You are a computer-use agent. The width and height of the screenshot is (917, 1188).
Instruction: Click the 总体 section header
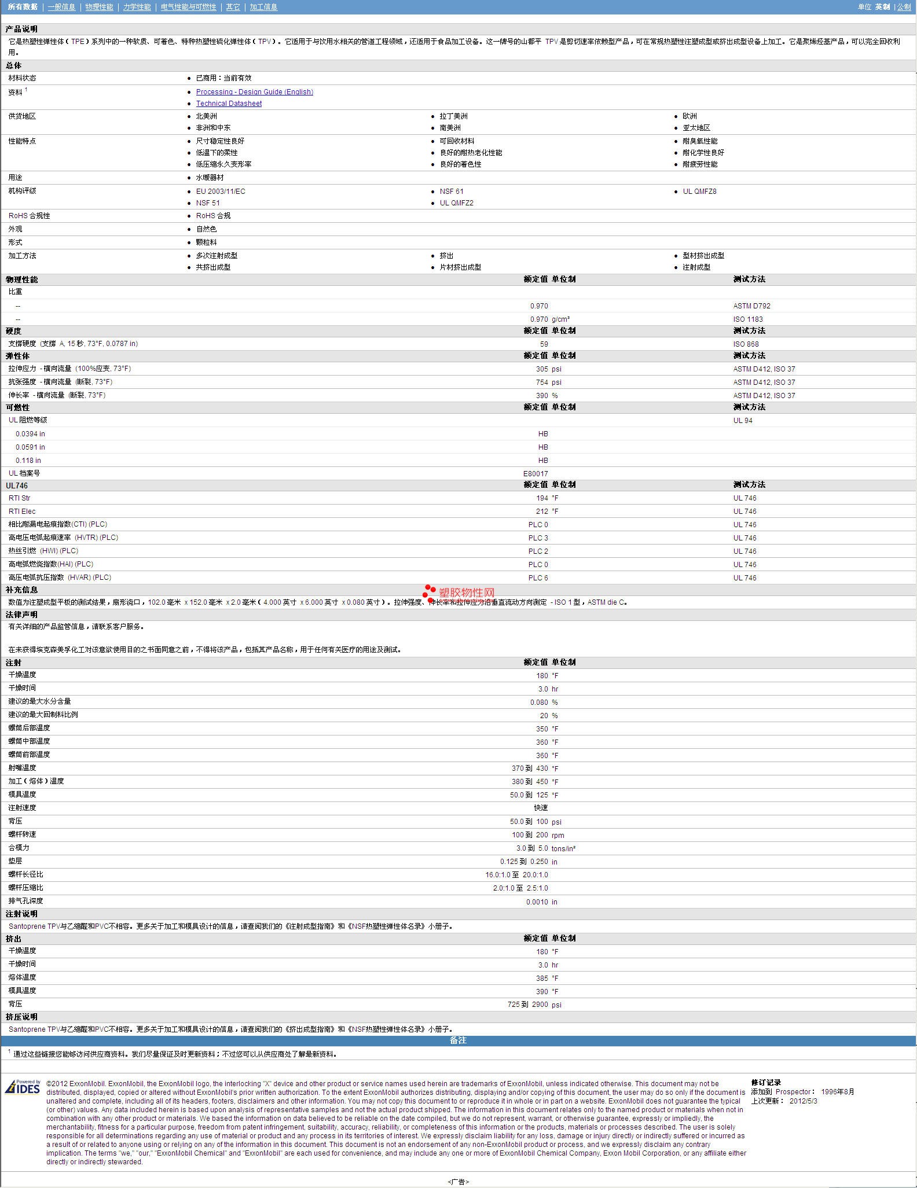click(13, 65)
